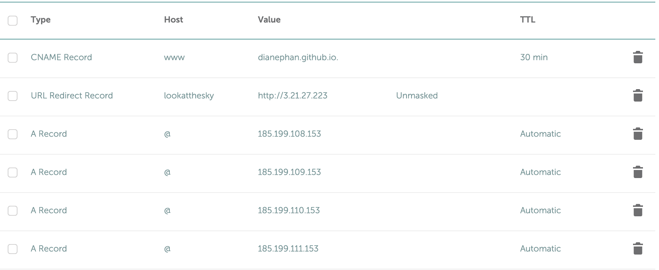Click the http://3.21.27.223 redirect value
659x270 pixels.
coord(292,95)
